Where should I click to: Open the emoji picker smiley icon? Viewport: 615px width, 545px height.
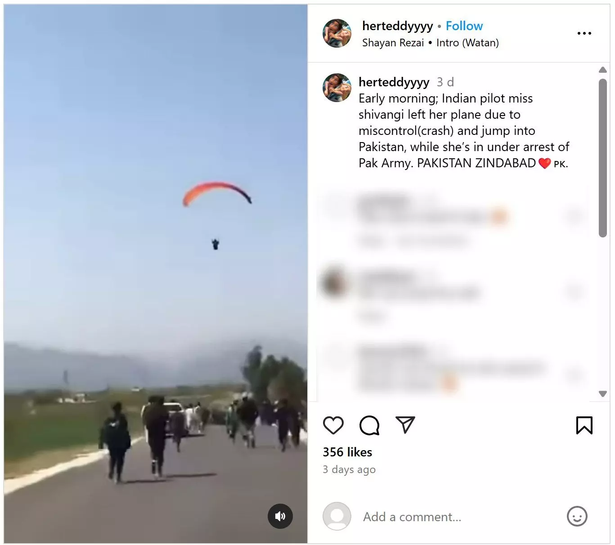coord(577,516)
